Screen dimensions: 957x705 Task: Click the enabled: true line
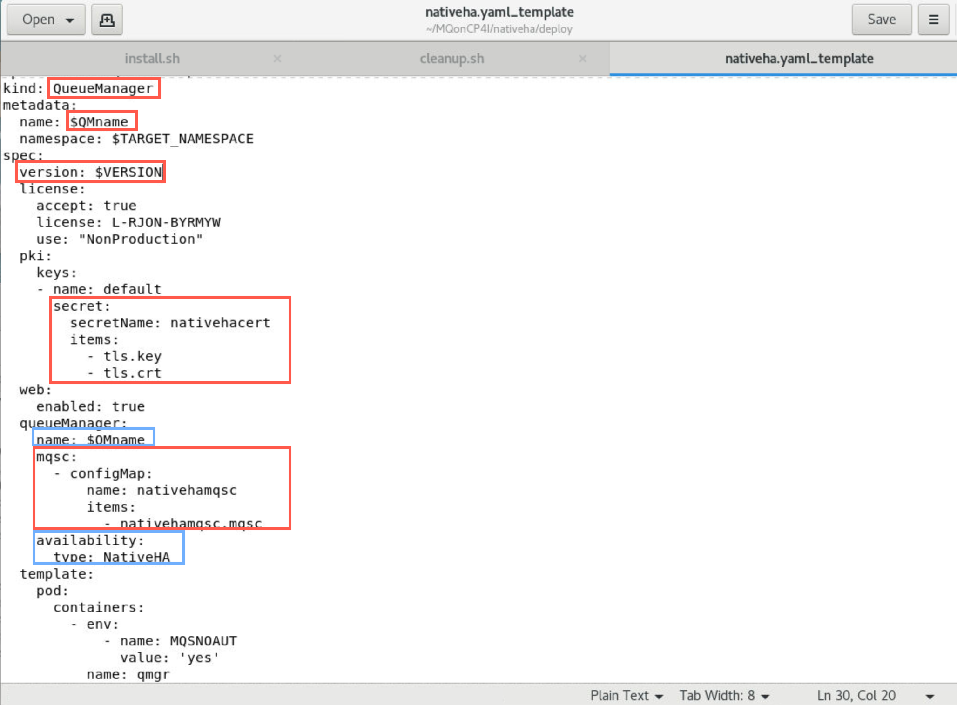click(90, 406)
